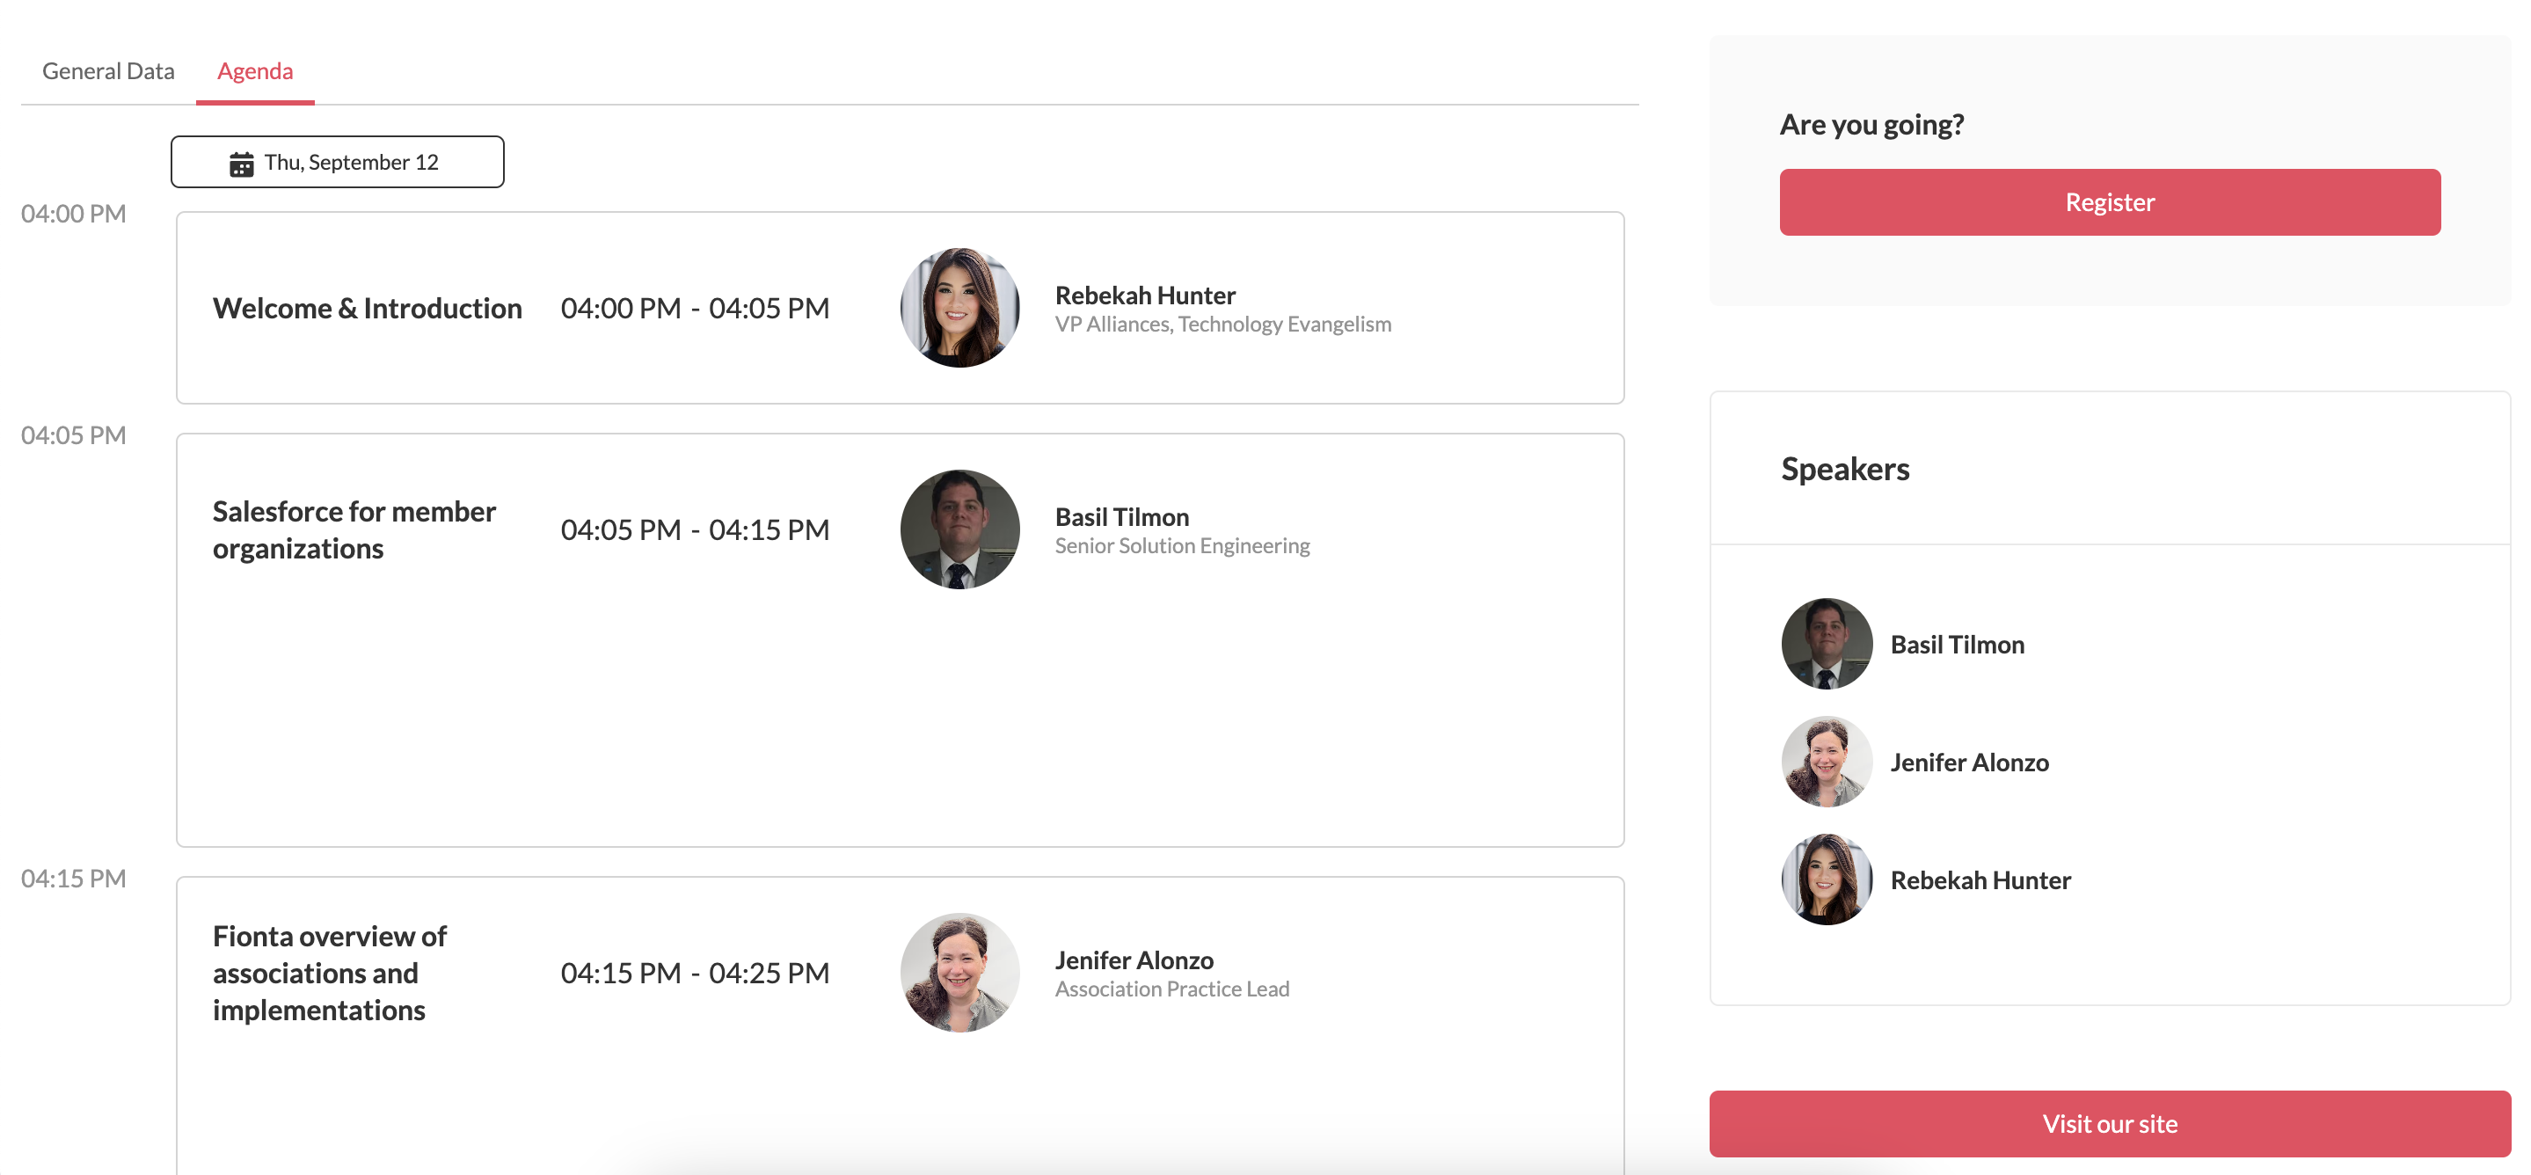The height and width of the screenshot is (1175, 2531).
Task: Click the Register button to sign up
Action: 2110,201
